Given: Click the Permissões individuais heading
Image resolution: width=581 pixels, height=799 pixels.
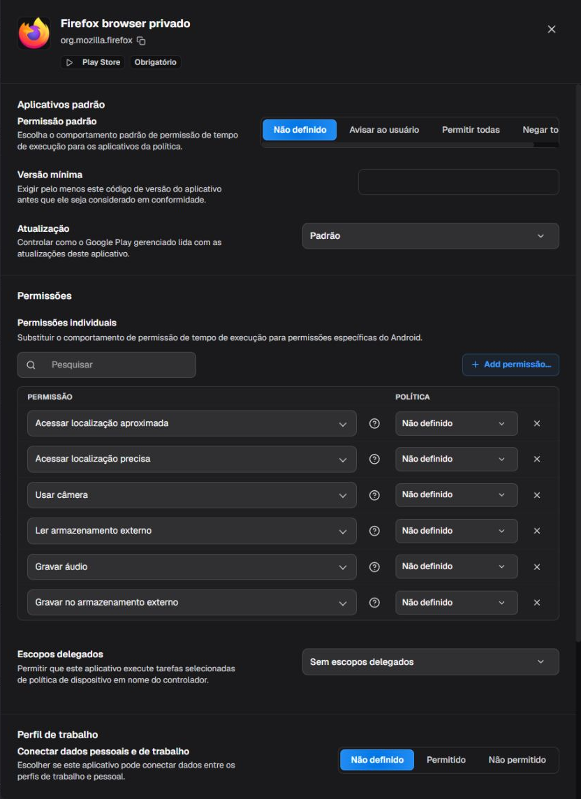Looking at the screenshot, I should pos(67,323).
